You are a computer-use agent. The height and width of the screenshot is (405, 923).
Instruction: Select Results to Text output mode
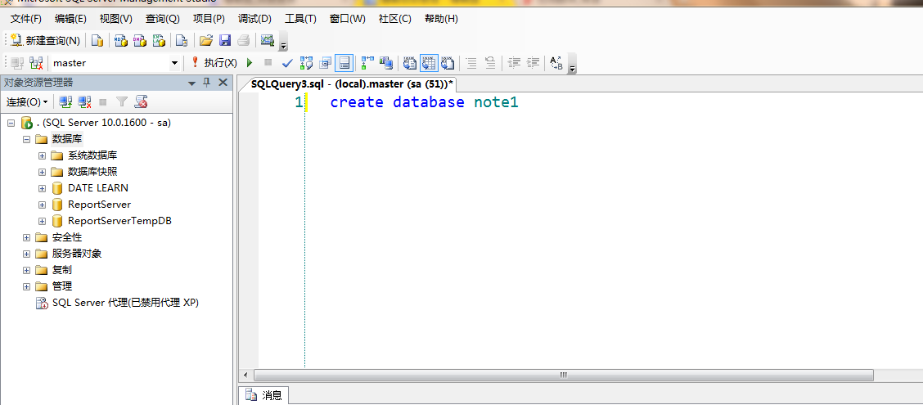[x=410, y=62]
